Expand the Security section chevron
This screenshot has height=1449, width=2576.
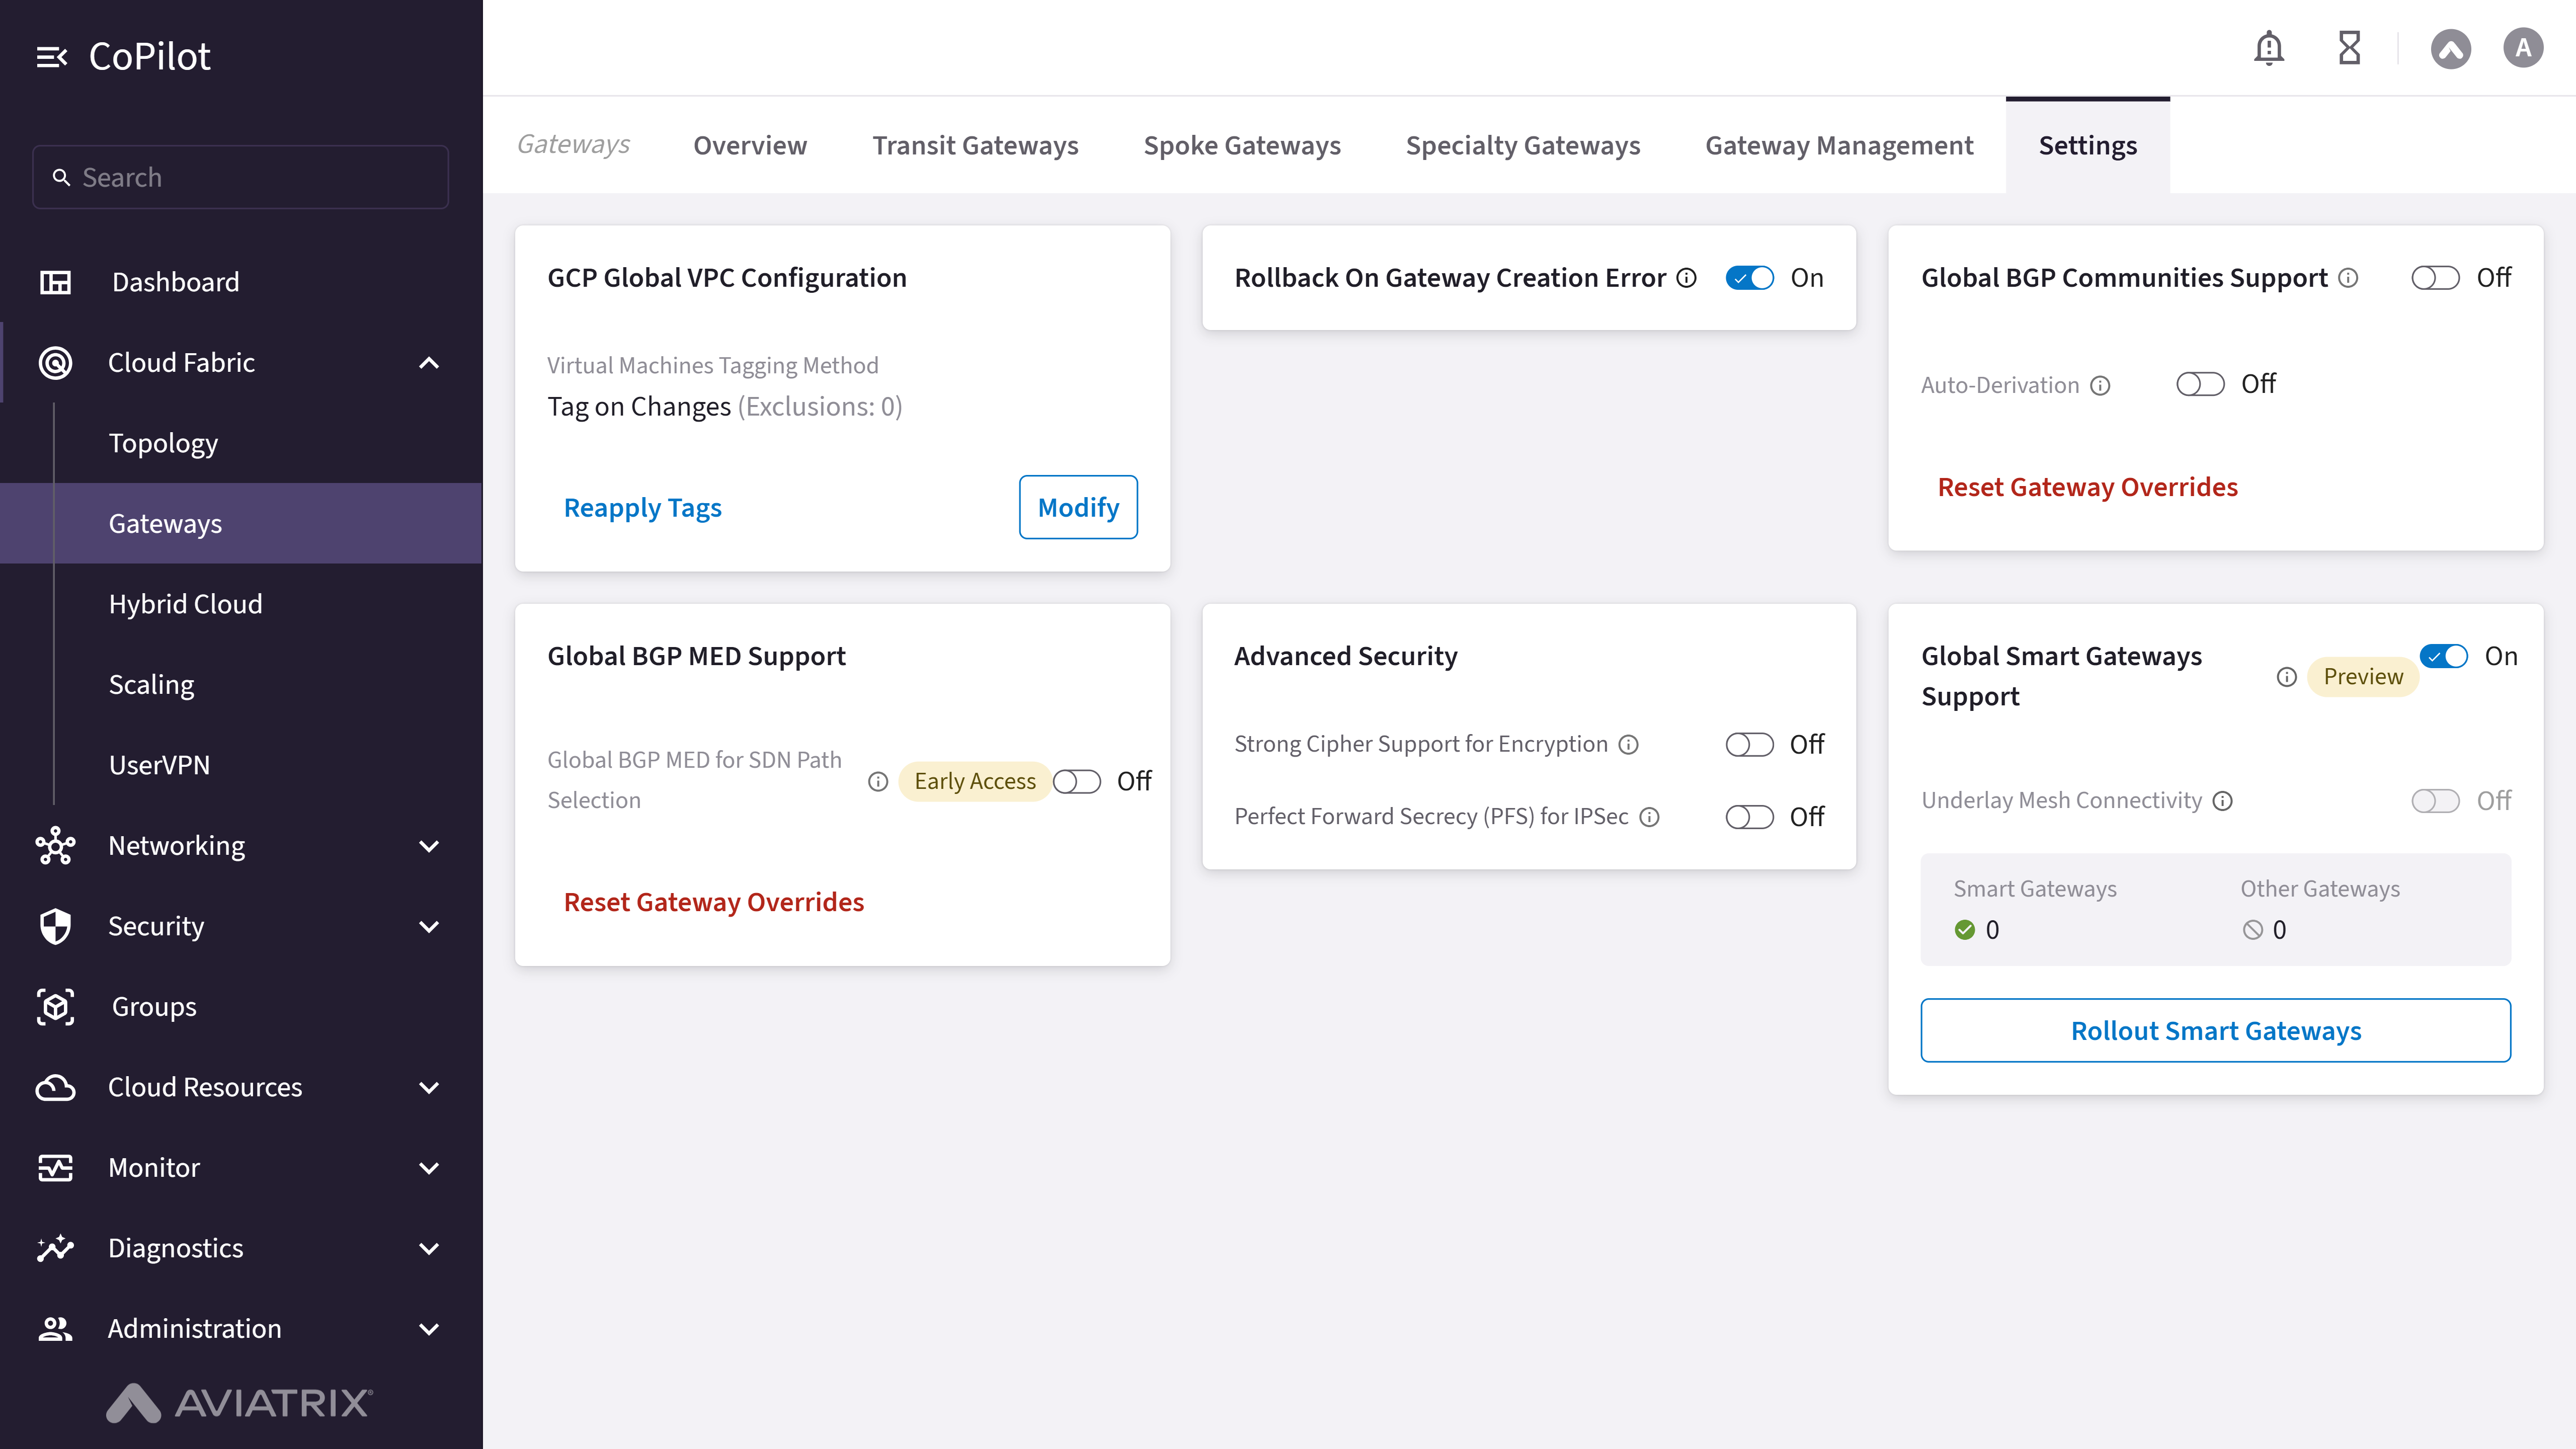429,927
